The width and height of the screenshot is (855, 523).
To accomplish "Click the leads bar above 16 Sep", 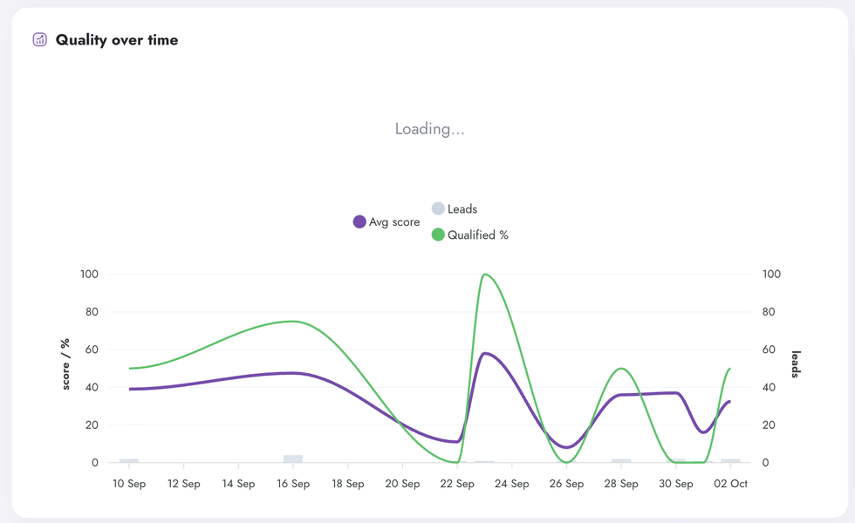I will point(293,458).
